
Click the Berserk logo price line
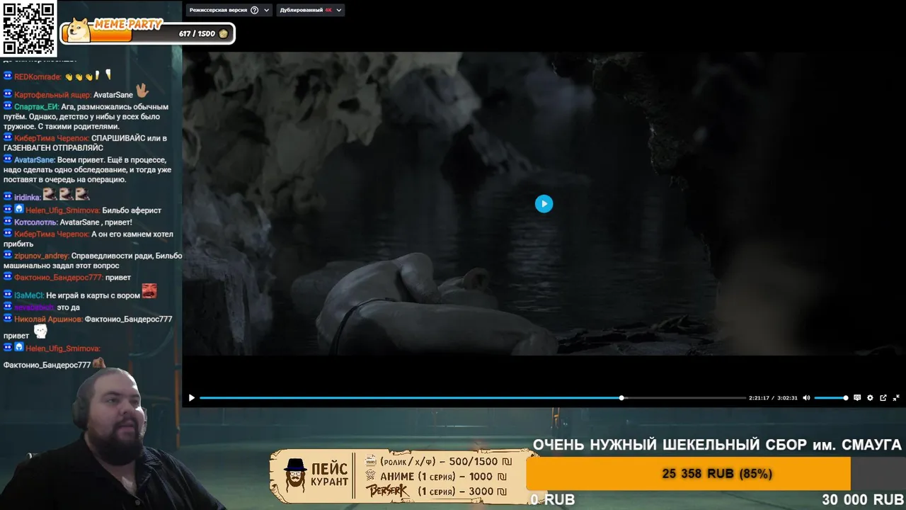(x=437, y=491)
